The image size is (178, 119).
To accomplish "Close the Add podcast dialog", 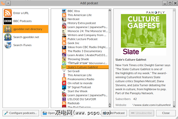I will click(166, 113).
